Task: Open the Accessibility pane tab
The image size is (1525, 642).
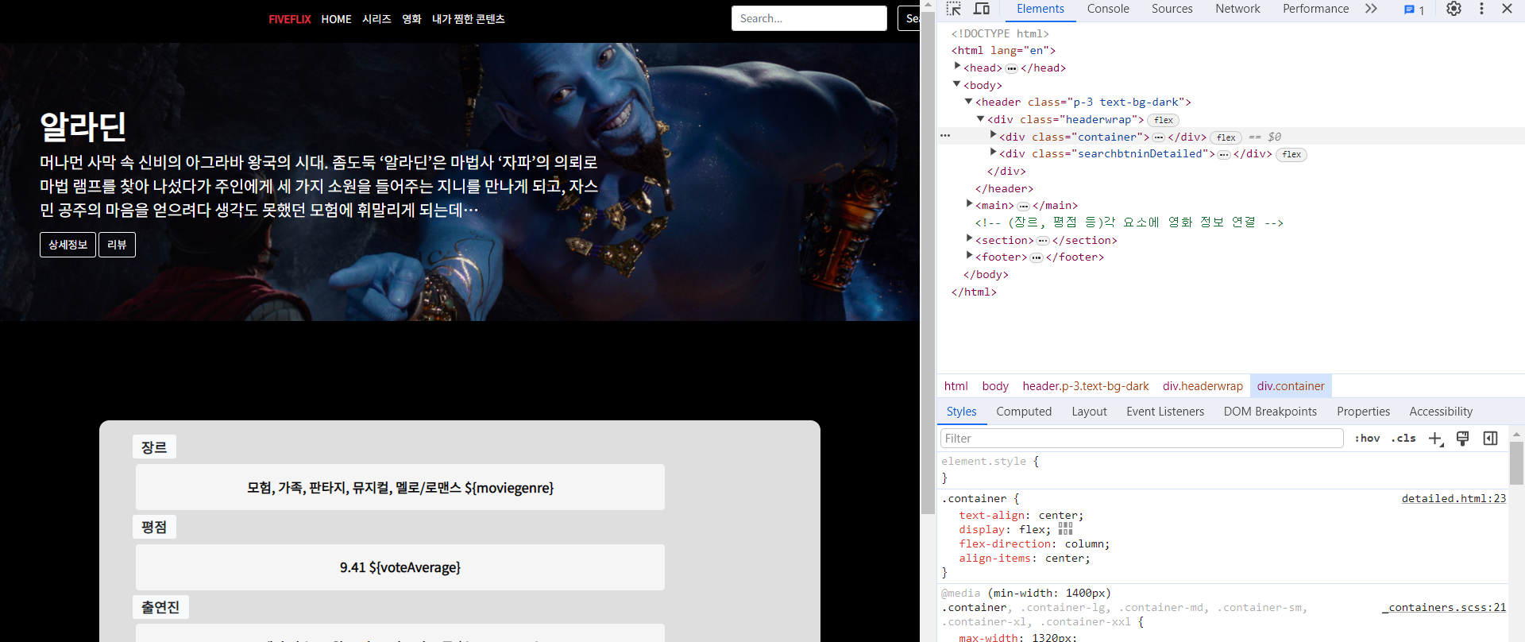Action: pyautogui.click(x=1441, y=412)
